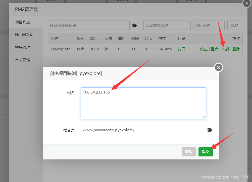Click the 提交 submit button

tap(206, 152)
